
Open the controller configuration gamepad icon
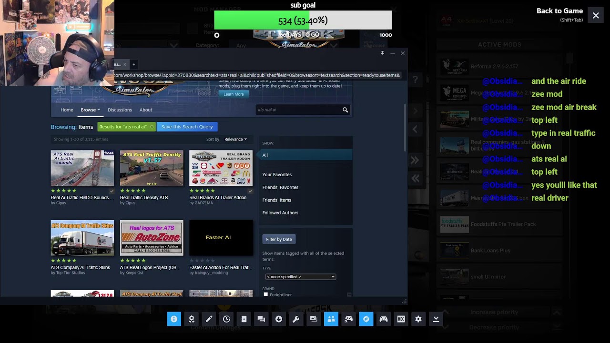click(x=384, y=319)
